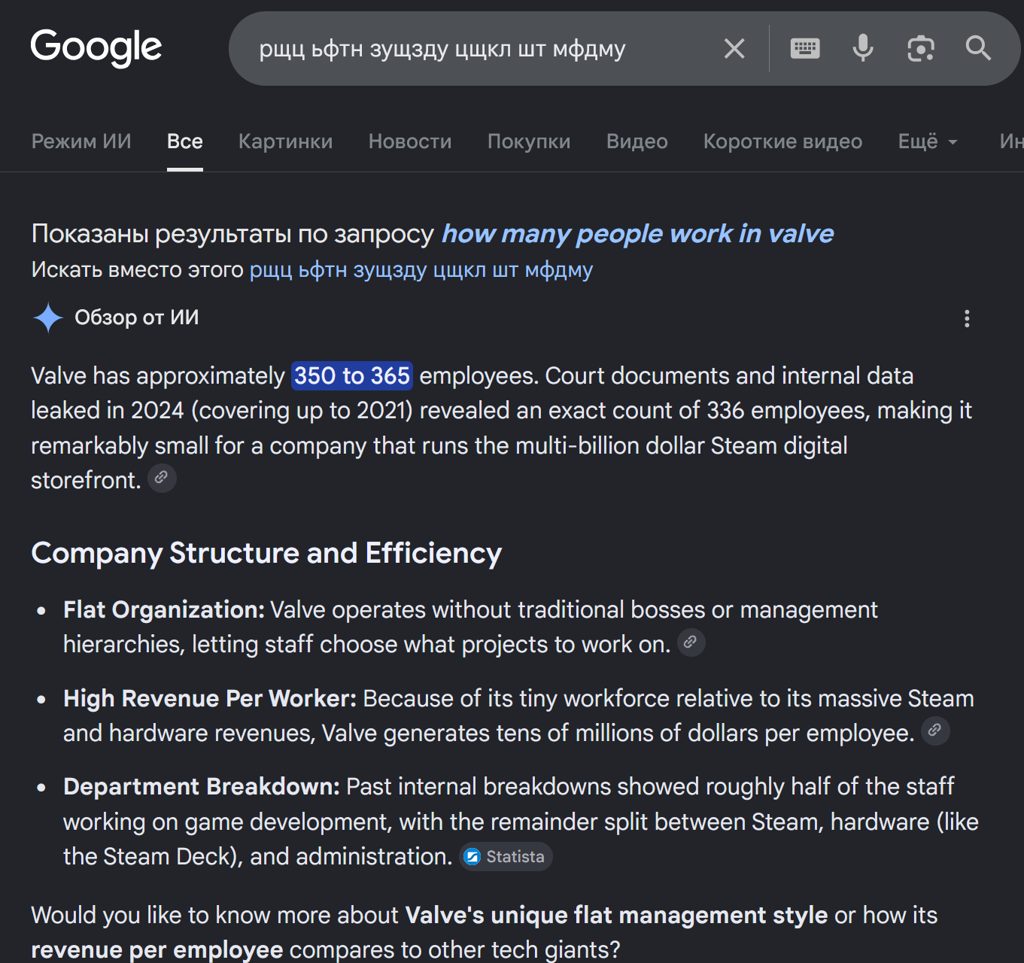Search instead for the original Cyrillic query

[x=421, y=269]
